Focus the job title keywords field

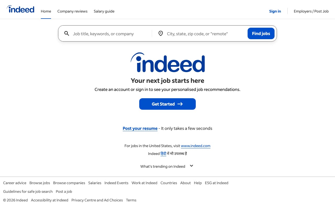[110, 34]
